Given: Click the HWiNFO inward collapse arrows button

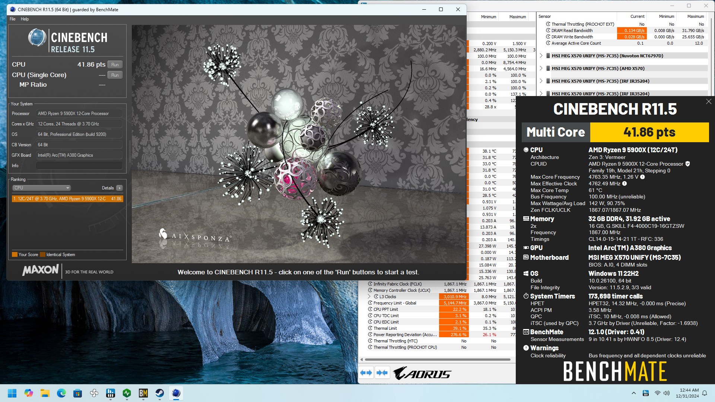Looking at the screenshot, I should (x=382, y=373).
